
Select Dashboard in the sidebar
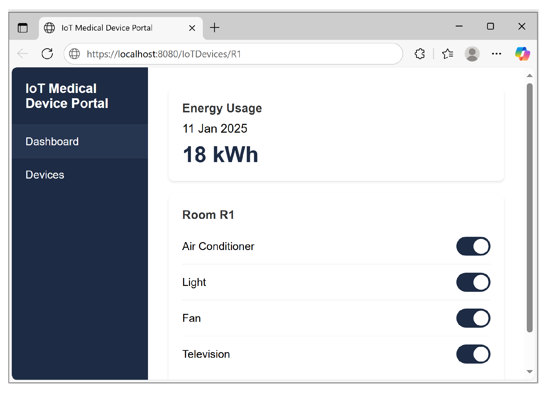pos(52,141)
